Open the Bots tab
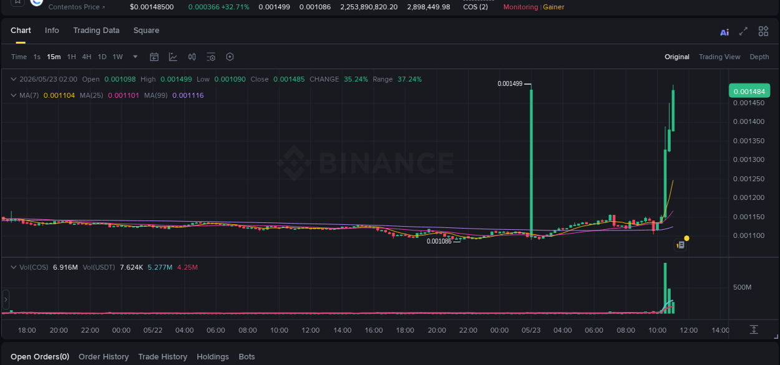 246,357
